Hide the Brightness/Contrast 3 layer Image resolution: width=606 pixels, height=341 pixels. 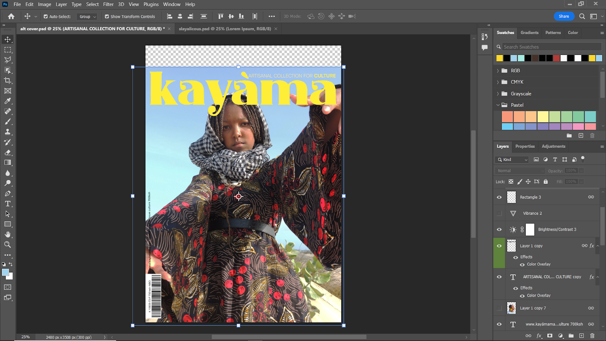[499, 229]
